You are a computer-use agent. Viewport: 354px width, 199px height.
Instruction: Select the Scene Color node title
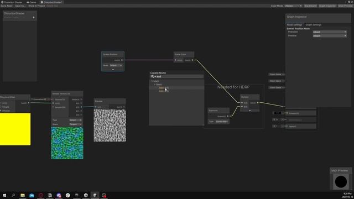click(x=180, y=54)
